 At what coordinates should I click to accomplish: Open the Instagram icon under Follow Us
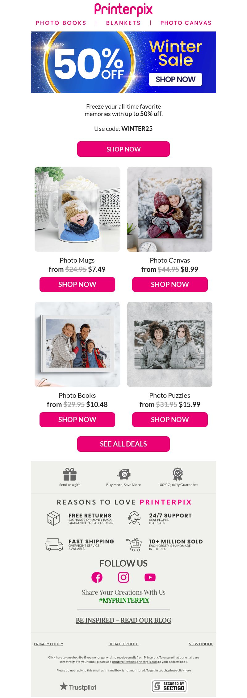pyautogui.click(x=124, y=577)
